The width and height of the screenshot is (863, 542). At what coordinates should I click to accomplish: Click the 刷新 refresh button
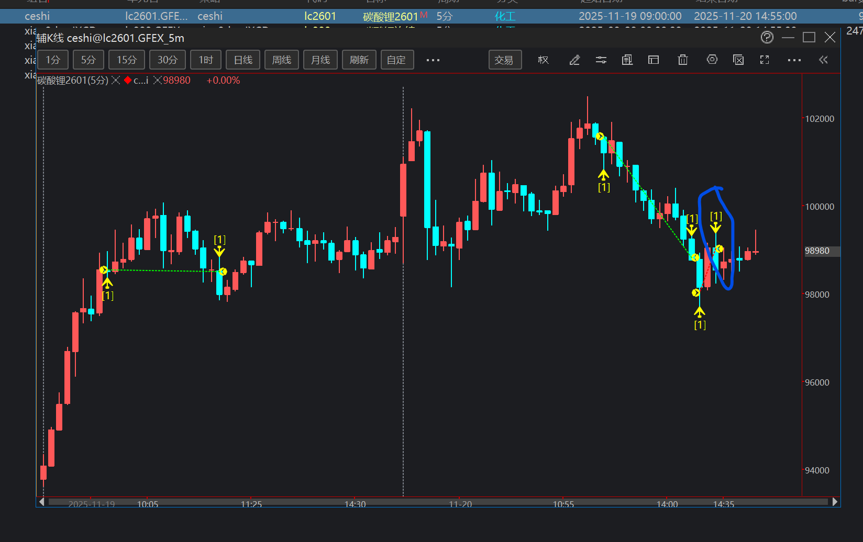coord(359,60)
